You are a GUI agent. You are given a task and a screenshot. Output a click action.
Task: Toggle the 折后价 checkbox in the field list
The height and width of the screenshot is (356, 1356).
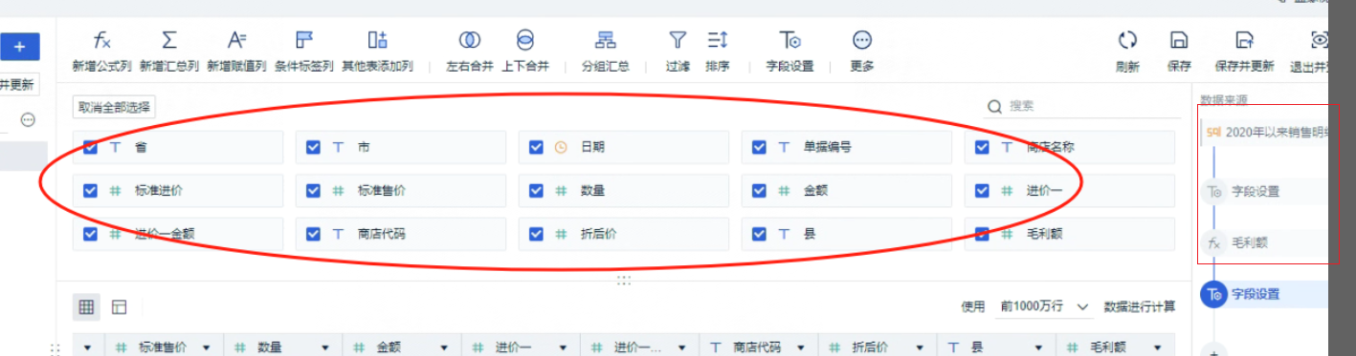click(536, 233)
